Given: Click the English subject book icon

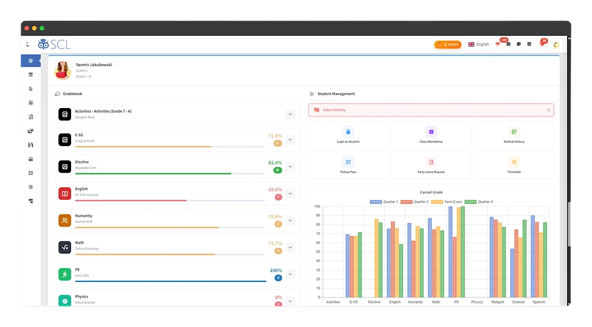Looking at the screenshot, I should [x=65, y=194].
